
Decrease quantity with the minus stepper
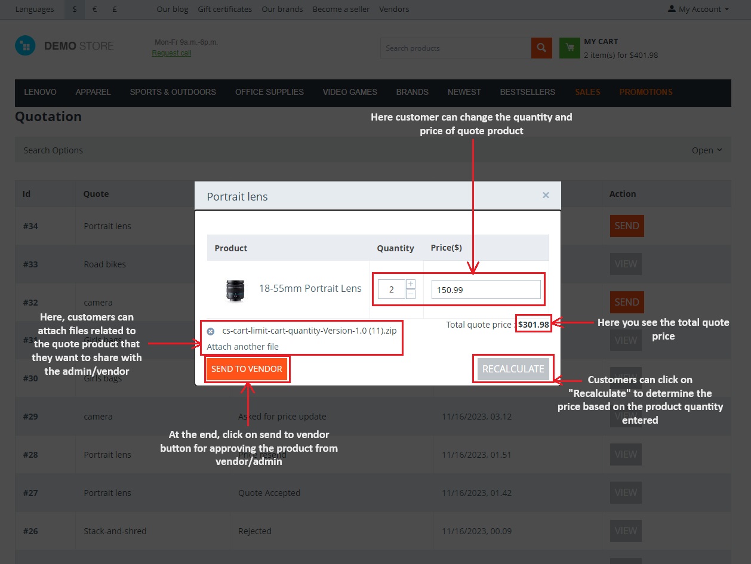[x=411, y=294]
